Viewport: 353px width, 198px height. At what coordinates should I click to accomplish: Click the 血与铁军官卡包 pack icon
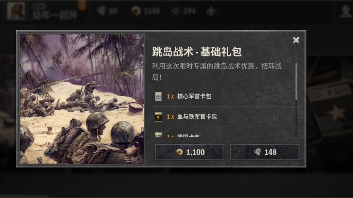pyautogui.click(x=158, y=117)
